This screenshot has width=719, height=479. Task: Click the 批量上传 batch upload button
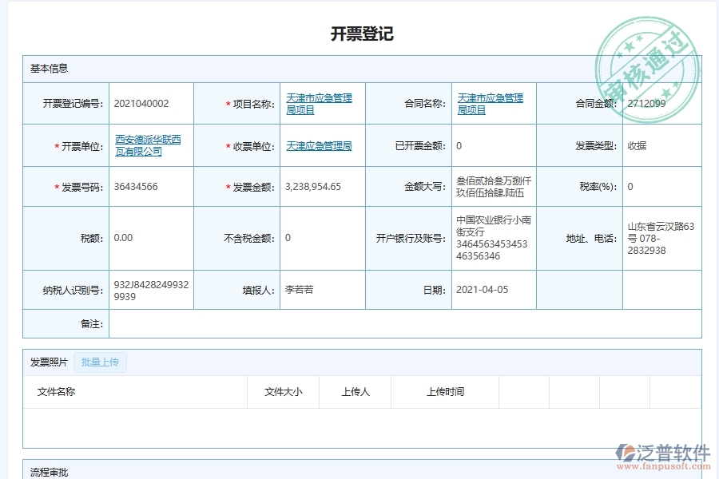point(100,362)
